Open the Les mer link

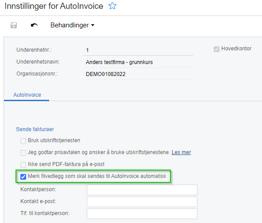181,152
